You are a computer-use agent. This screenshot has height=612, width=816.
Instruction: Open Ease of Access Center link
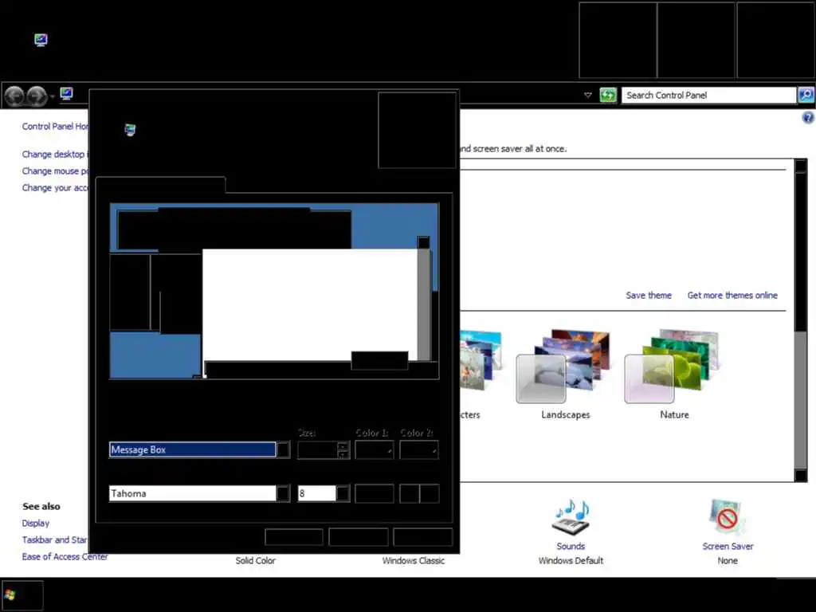point(65,557)
